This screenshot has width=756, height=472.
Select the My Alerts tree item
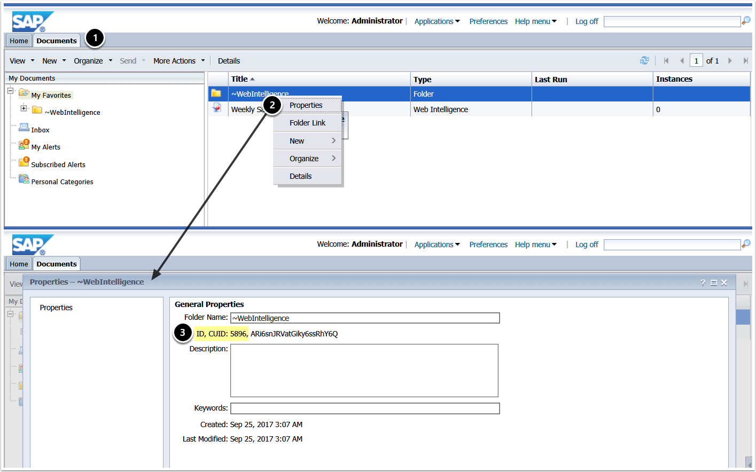pyautogui.click(x=45, y=147)
